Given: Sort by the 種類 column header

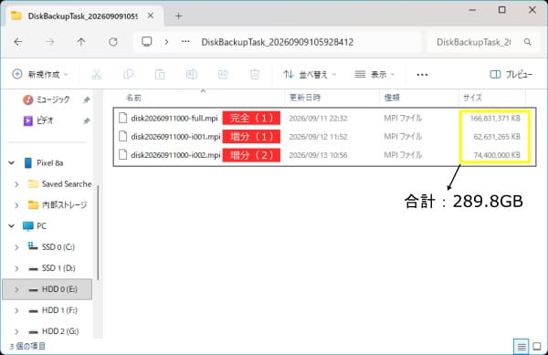Looking at the screenshot, I should pyautogui.click(x=392, y=98).
